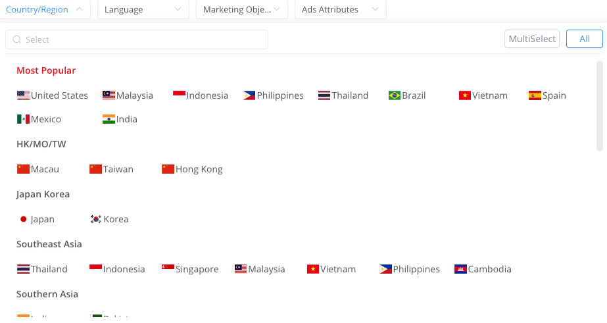Image resolution: width=607 pixels, height=323 pixels.
Task: Select the Cambodia flag icon
Action: [x=460, y=269]
